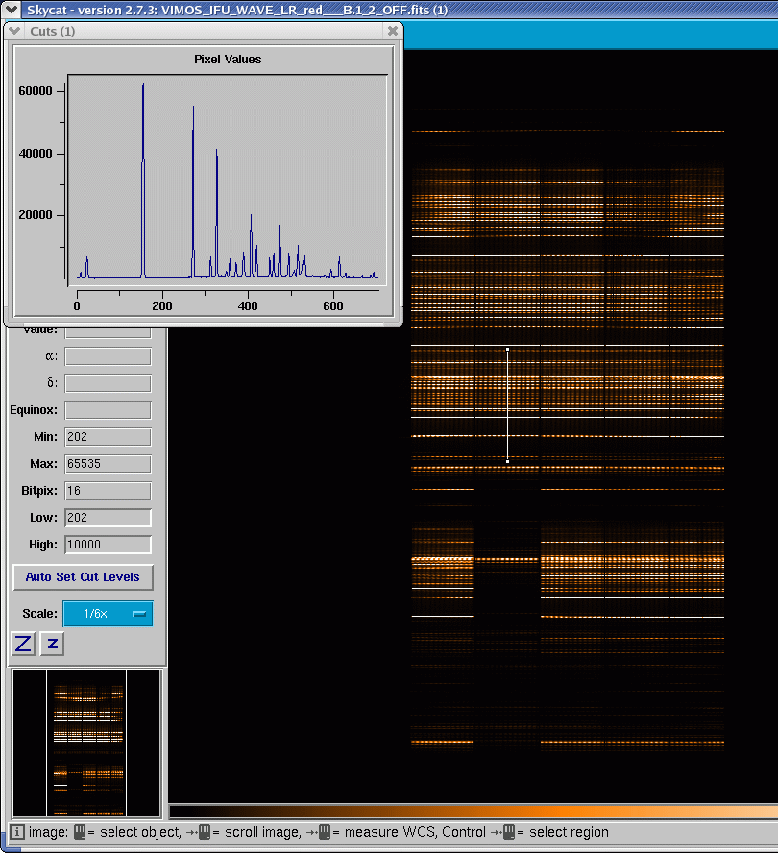Image resolution: width=778 pixels, height=853 pixels.
Task: Click the mouse icon before 'select region'
Action: 509,832
